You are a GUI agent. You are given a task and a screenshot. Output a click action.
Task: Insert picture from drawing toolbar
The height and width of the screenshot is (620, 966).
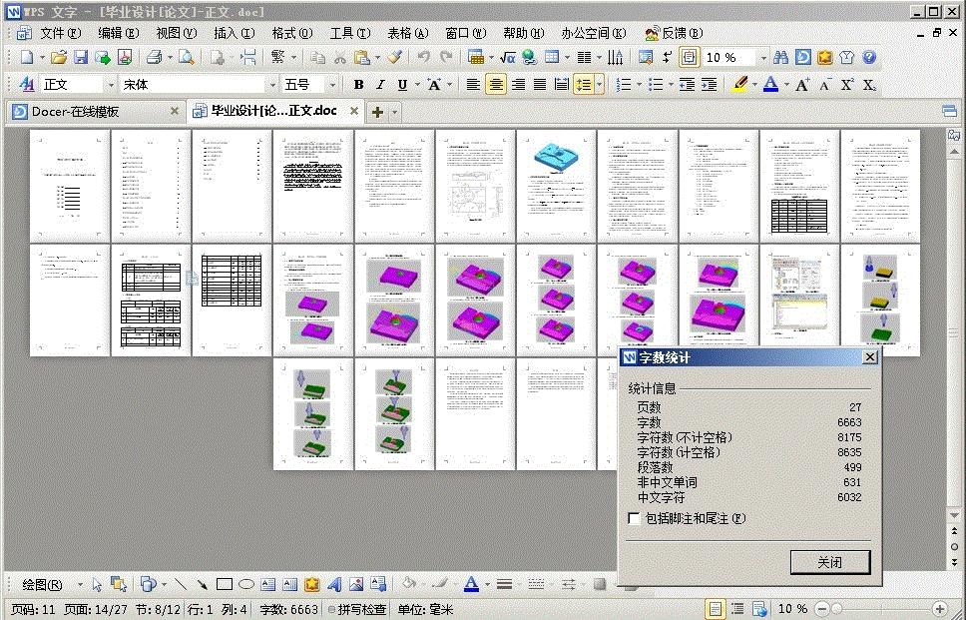tap(356, 584)
